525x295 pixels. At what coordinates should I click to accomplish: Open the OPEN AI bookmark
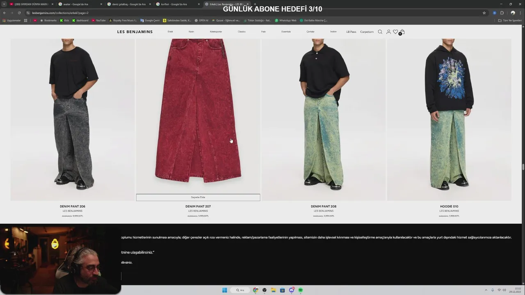pos(201,20)
